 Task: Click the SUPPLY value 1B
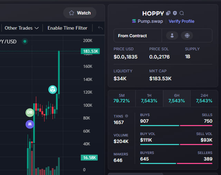[188, 56]
